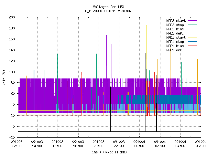
Task: Click the x-axis tick '091003 16:00'
Action: click(x=58, y=144)
